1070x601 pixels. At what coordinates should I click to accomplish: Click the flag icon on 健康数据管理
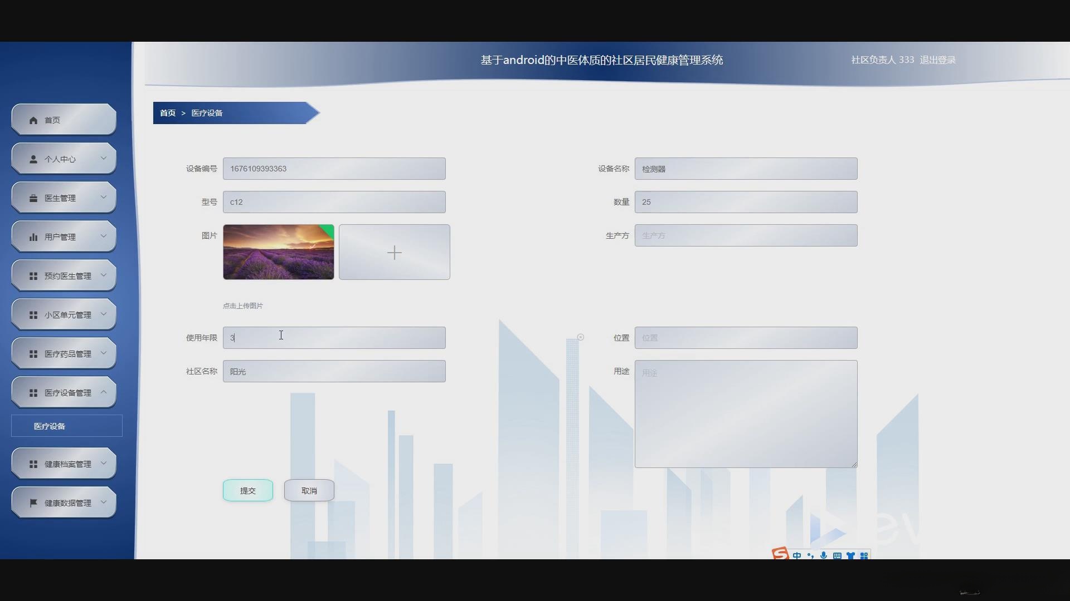(x=32, y=503)
